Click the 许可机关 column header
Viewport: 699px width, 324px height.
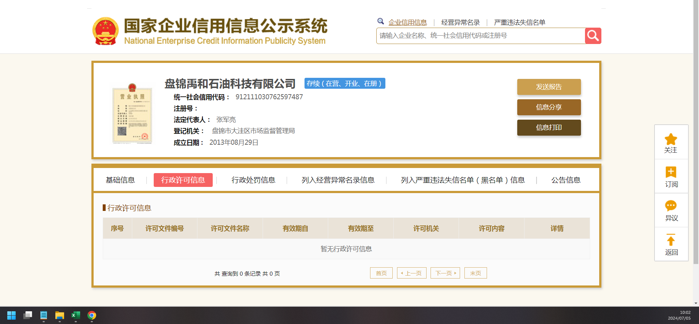[426, 228]
